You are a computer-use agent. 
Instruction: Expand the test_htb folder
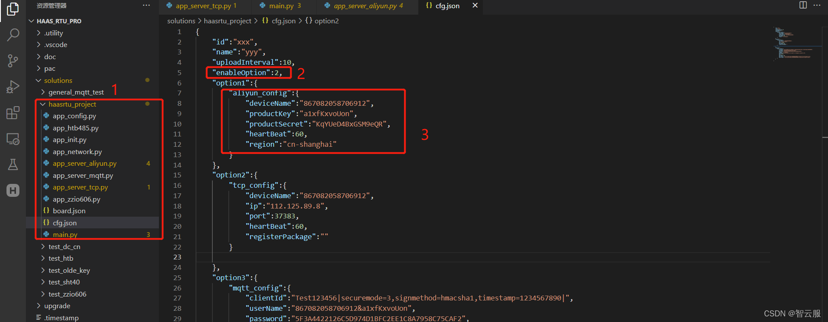[61, 258]
